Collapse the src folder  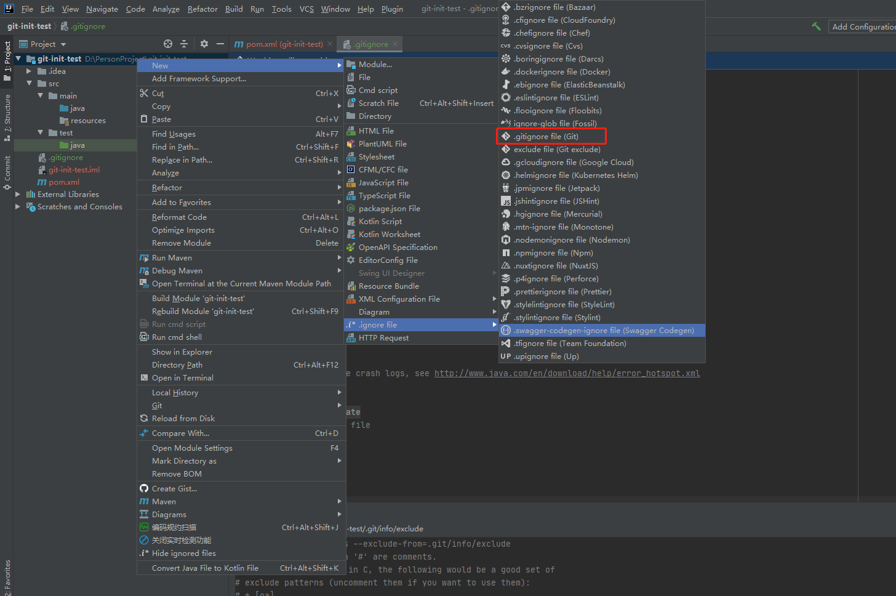pyautogui.click(x=29, y=83)
